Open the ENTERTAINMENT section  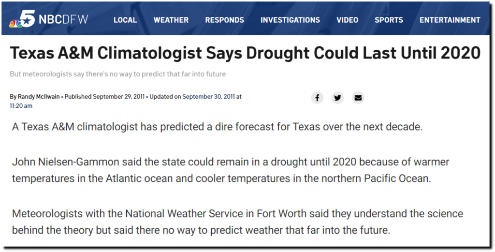450,20
